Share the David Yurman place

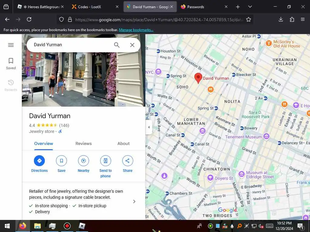[127, 164]
